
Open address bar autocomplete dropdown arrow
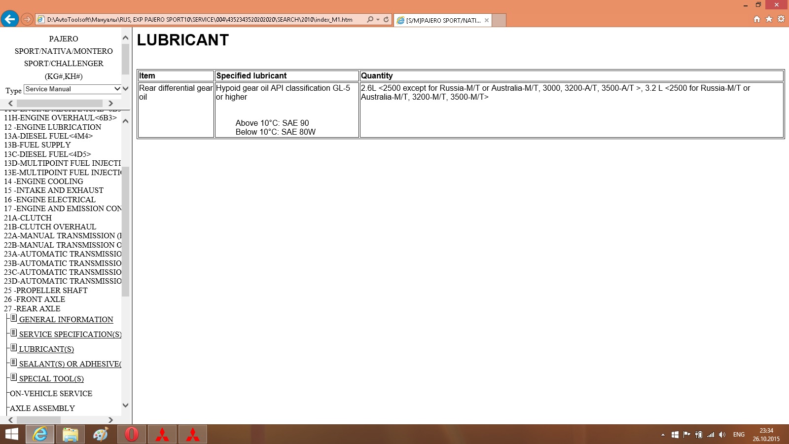pos(378,20)
